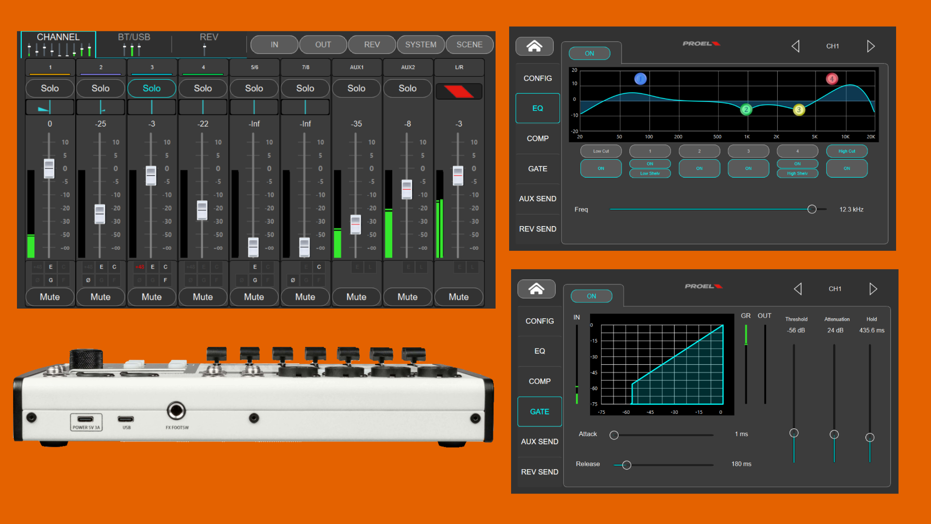Click the red L/R master indicator
931x524 pixels.
[458, 91]
